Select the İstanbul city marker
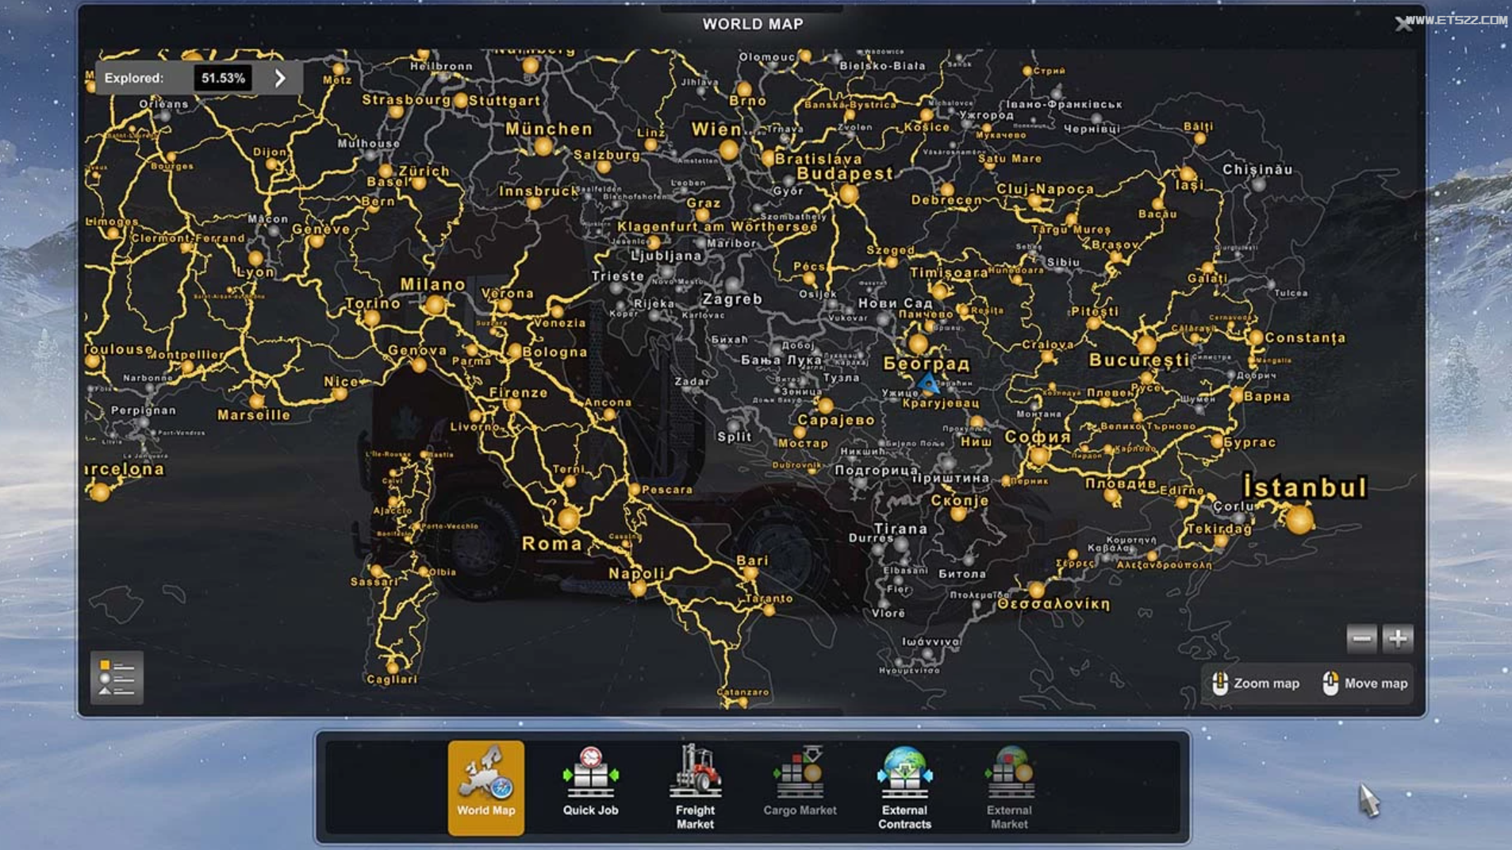1512x850 pixels. pos(1299,521)
